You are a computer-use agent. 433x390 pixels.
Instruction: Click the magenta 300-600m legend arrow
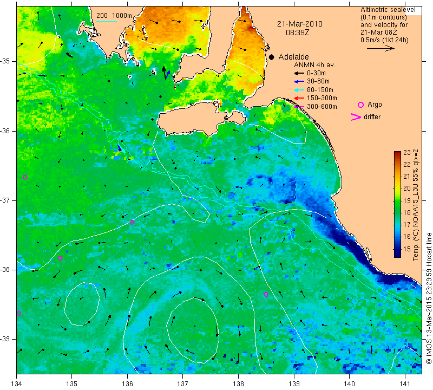(299, 107)
